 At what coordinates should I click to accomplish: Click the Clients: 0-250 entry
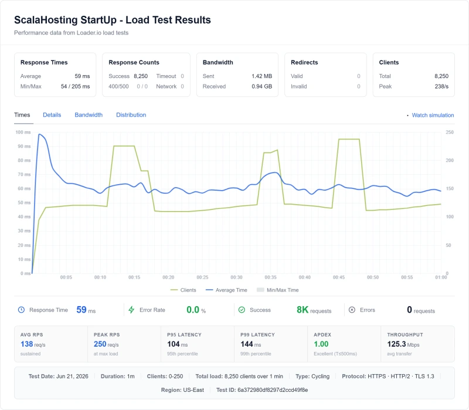point(165,376)
